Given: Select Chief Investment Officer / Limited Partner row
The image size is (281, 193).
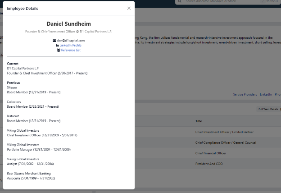Looking at the screenshot, I should tap(224, 132).
